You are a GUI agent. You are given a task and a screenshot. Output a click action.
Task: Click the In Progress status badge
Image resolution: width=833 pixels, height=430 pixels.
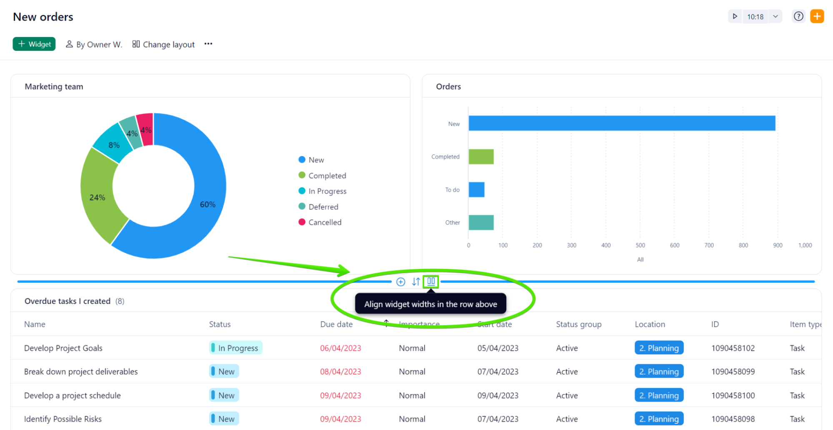click(x=235, y=348)
